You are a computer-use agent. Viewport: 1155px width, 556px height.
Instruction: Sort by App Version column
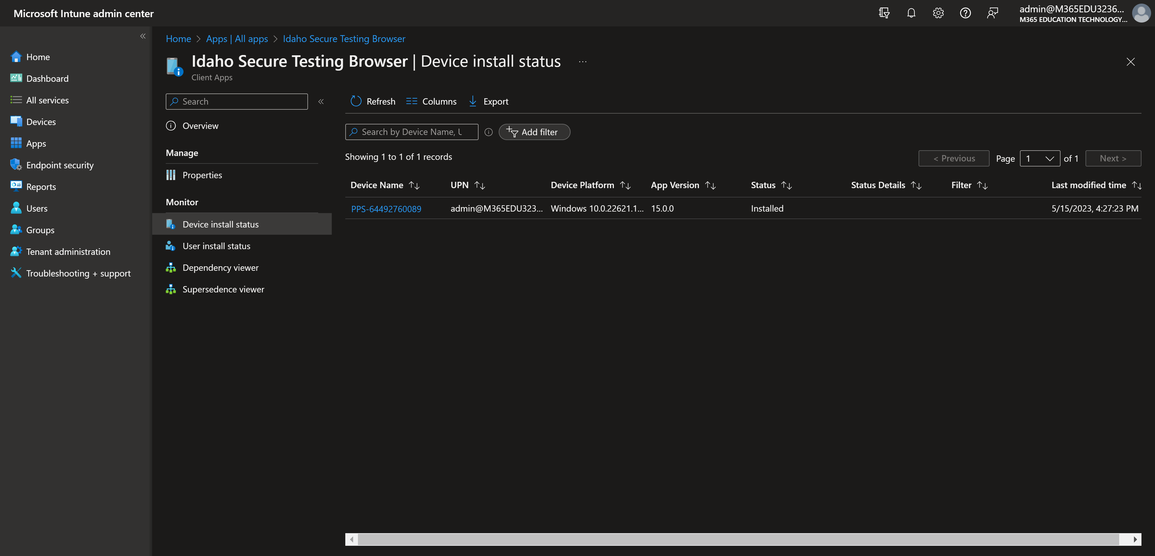pos(683,185)
